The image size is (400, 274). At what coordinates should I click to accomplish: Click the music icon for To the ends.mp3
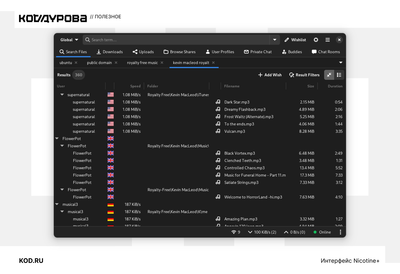tap(218, 124)
